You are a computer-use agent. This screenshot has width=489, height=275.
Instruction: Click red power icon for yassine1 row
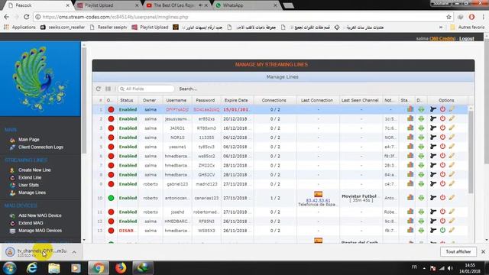442,146
